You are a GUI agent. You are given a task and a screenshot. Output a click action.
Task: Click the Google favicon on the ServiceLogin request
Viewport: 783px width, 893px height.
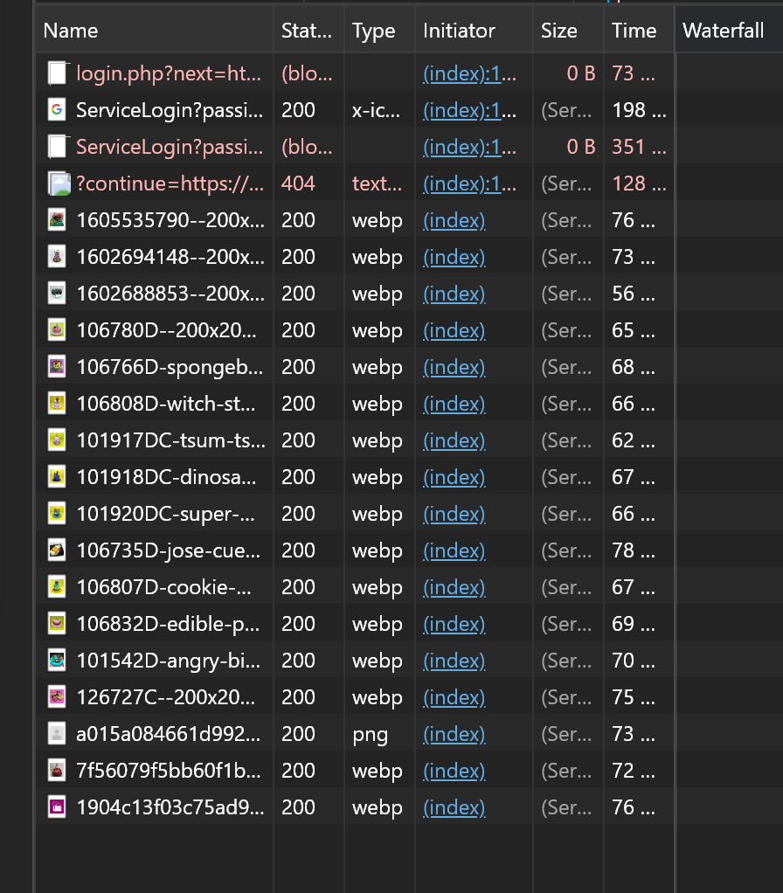tap(57, 110)
